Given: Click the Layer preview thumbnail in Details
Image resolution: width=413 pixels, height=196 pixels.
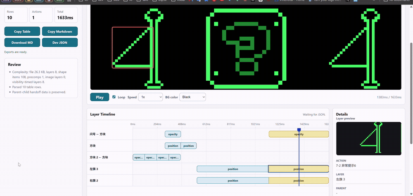Looking at the screenshot, I should click(x=369, y=138).
